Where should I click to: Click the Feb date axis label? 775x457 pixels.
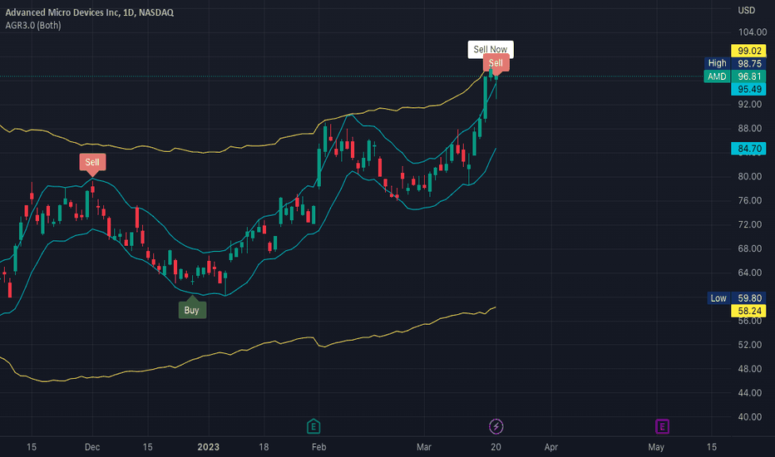(x=318, y=447)
